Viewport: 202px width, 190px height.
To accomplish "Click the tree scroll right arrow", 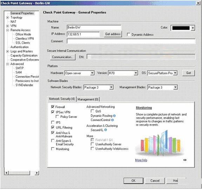I will (37, 173).
